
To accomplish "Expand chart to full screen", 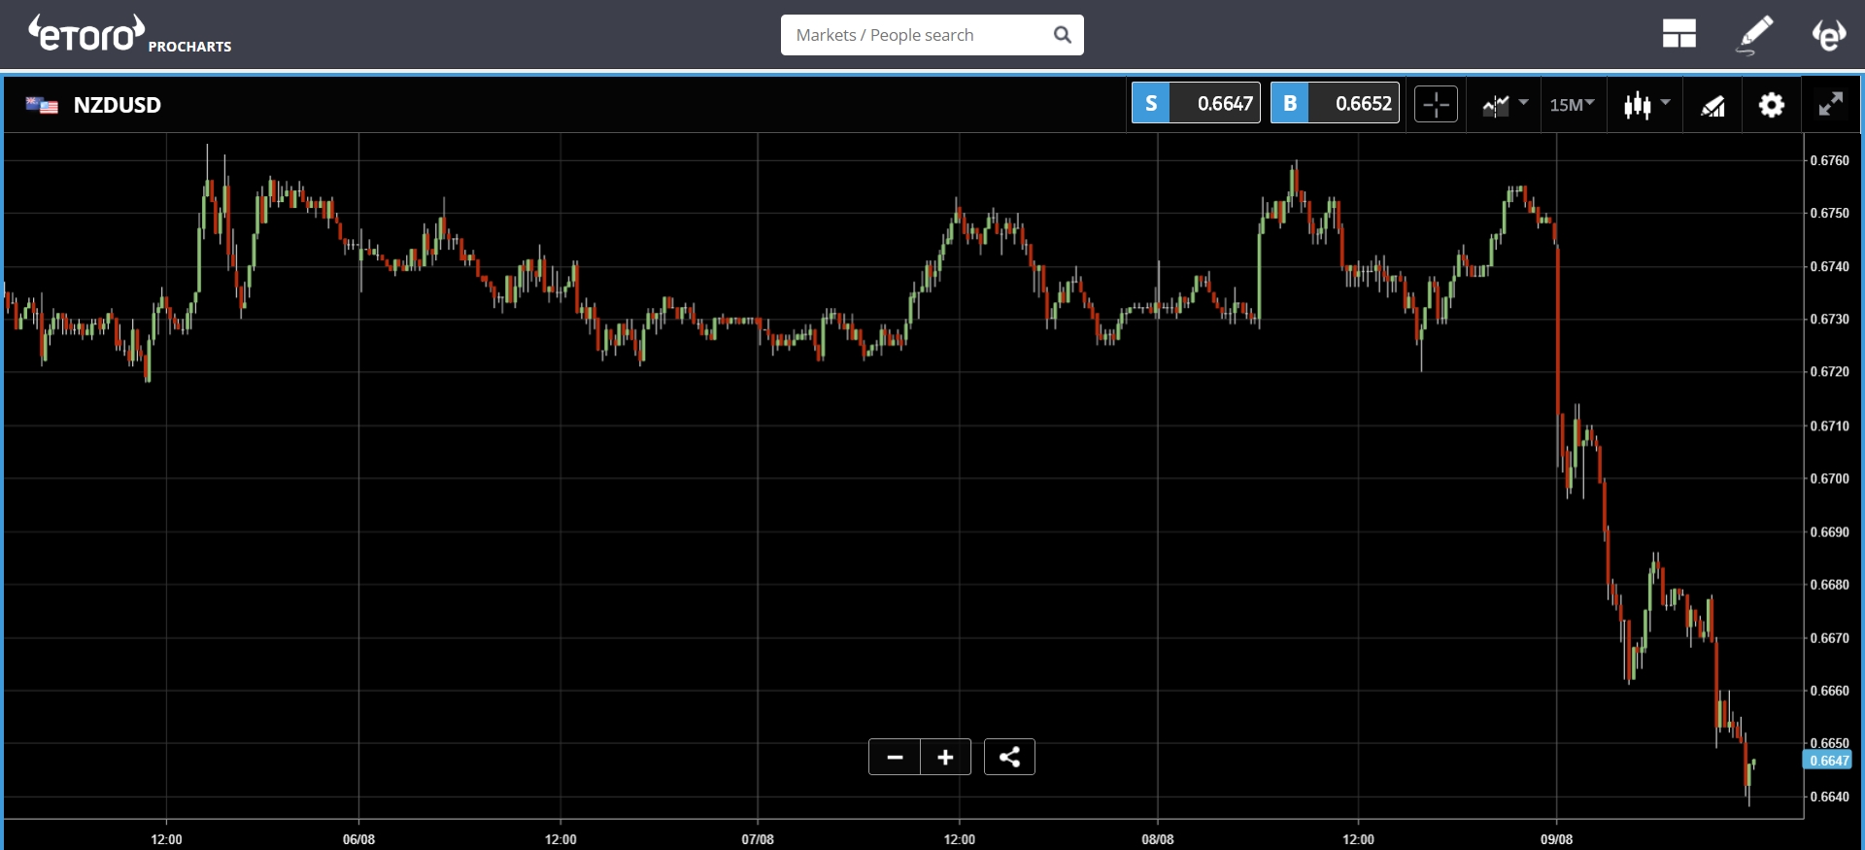I will [1831, 104].
